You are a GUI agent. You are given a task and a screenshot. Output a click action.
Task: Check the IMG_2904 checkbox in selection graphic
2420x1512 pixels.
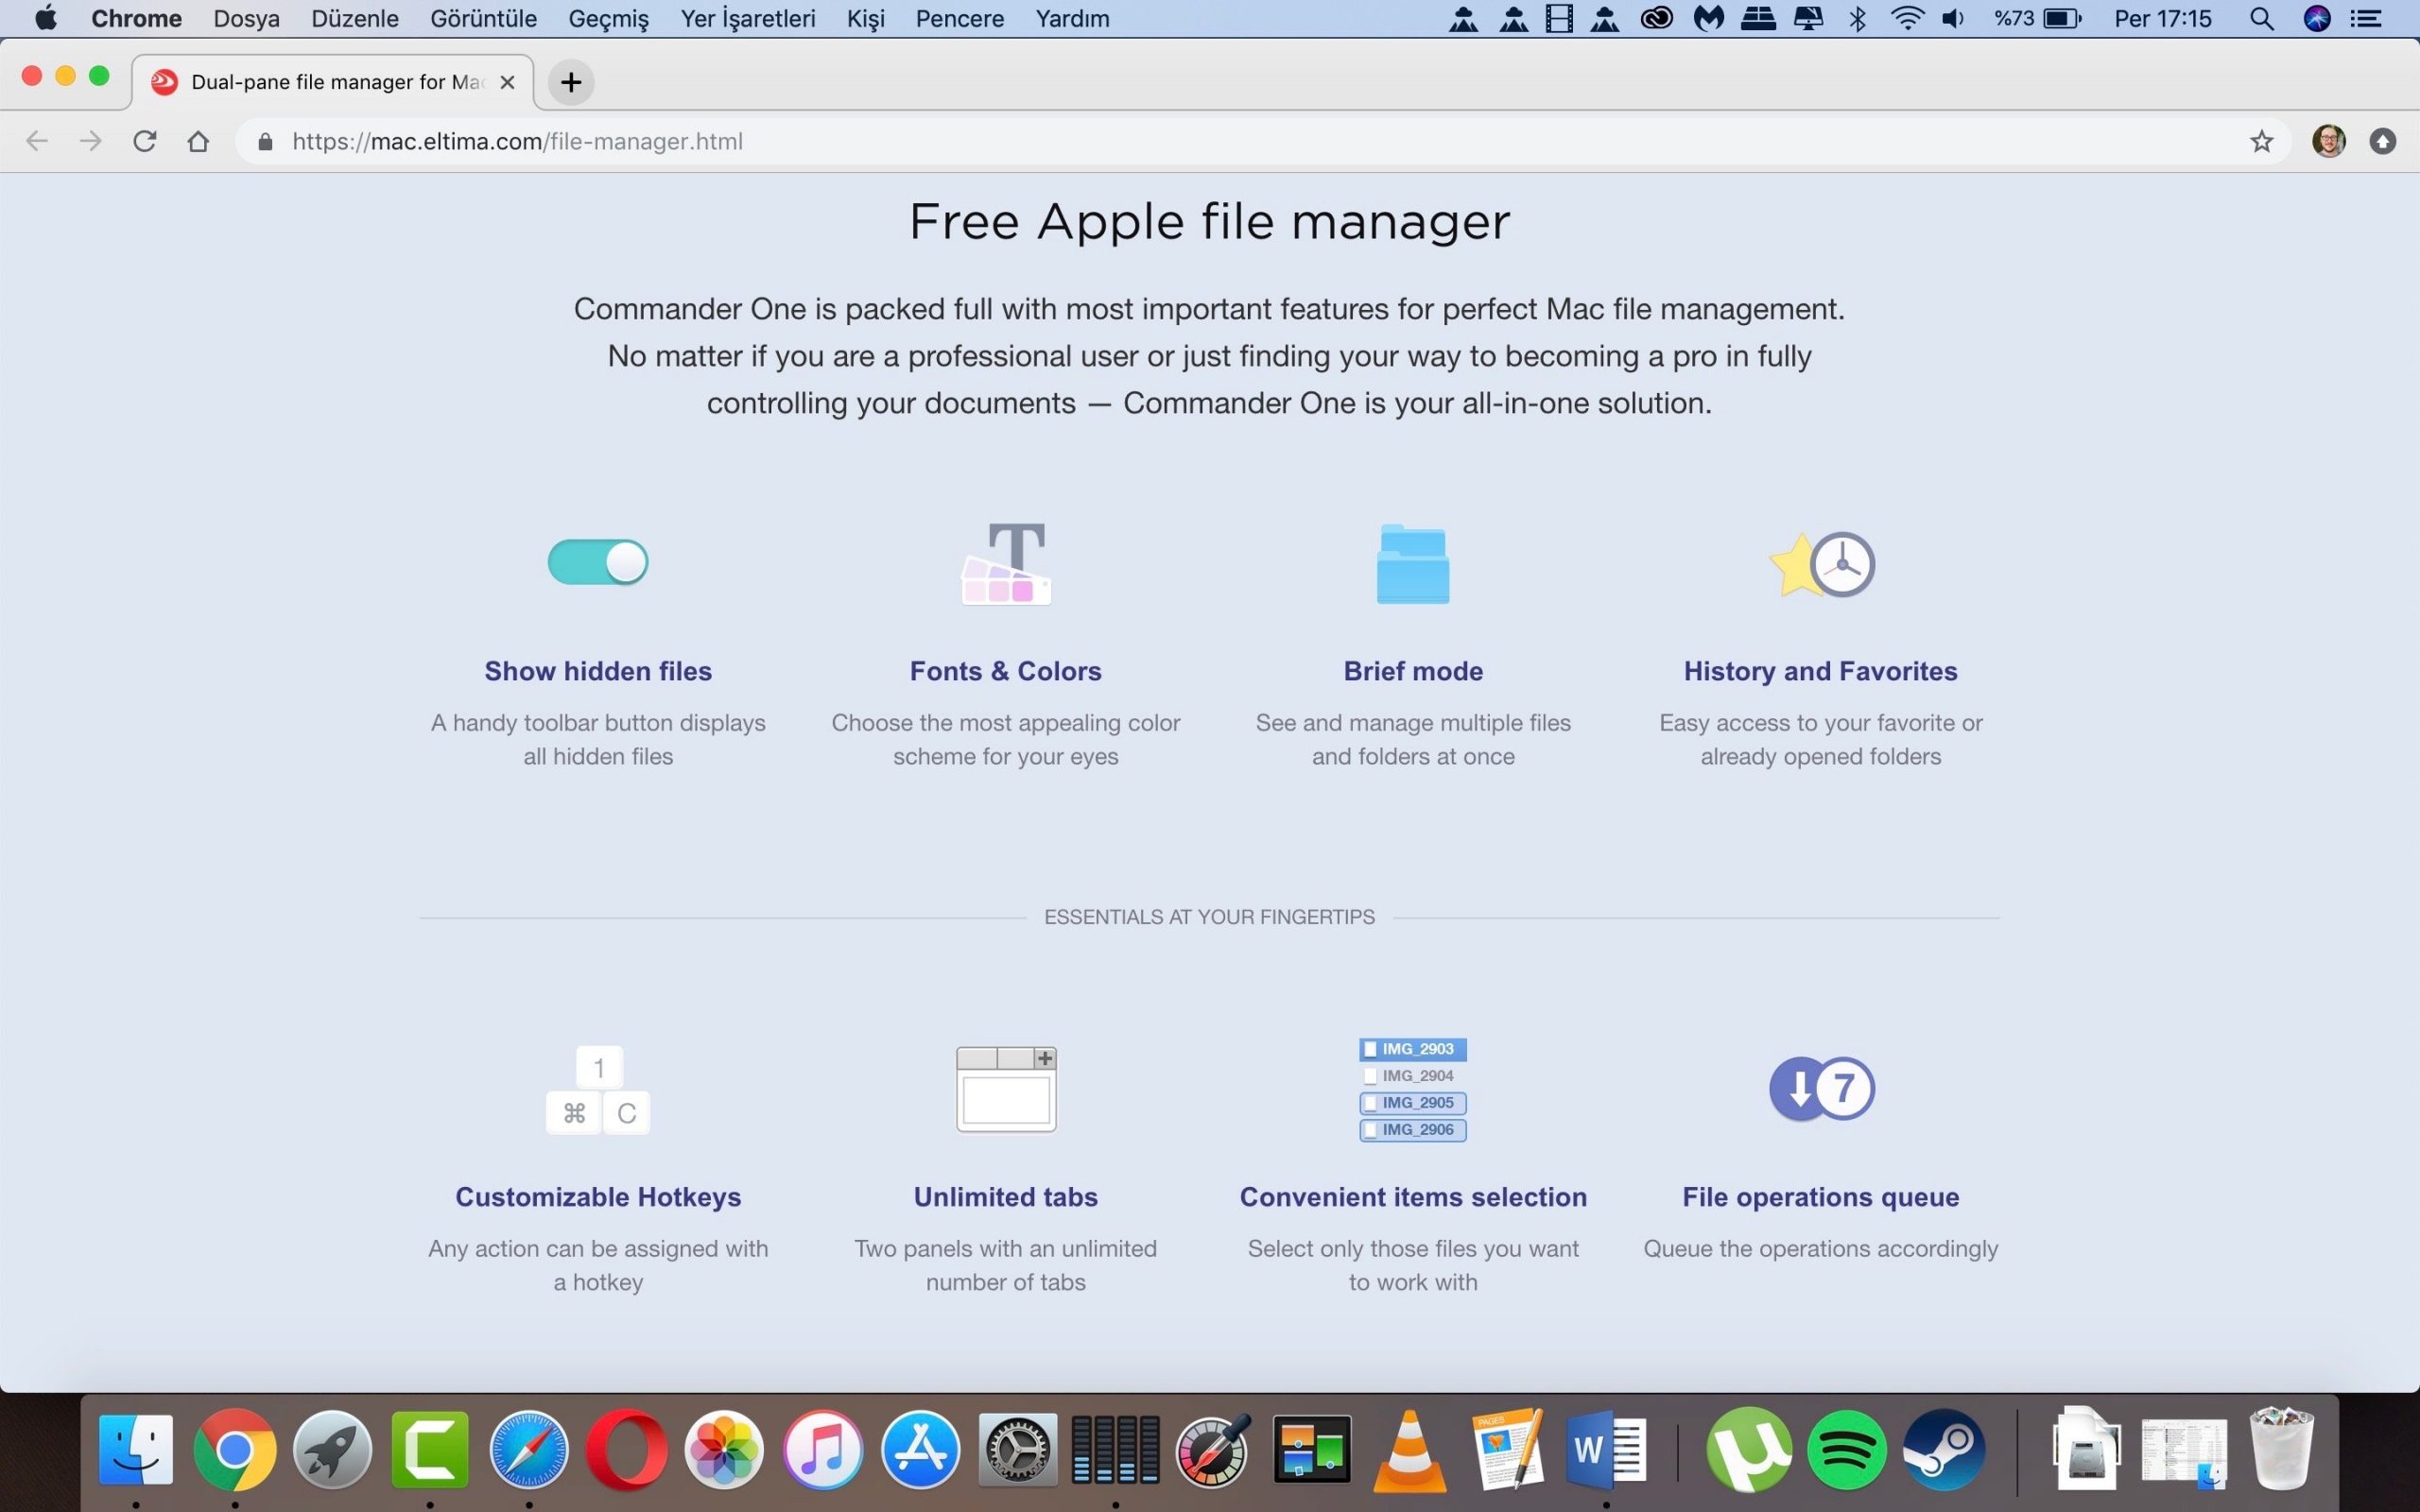click(x=1370, y=1076)
